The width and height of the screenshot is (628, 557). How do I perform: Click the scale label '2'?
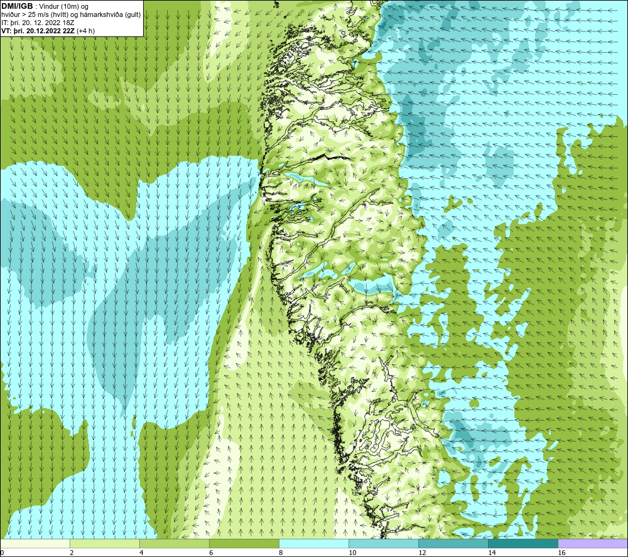click(x=72, y=553)
